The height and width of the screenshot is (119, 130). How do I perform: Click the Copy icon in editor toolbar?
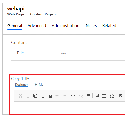[28, 96]
